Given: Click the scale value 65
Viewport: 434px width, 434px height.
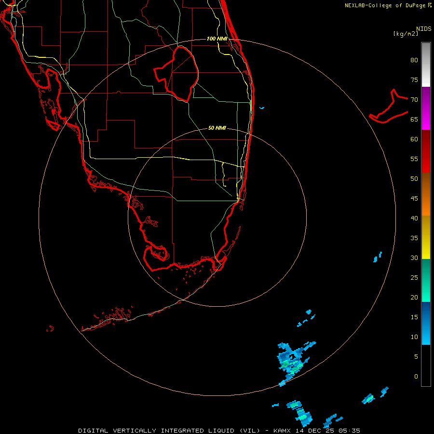Looking at the screenshot, I should tap(414, 119).
